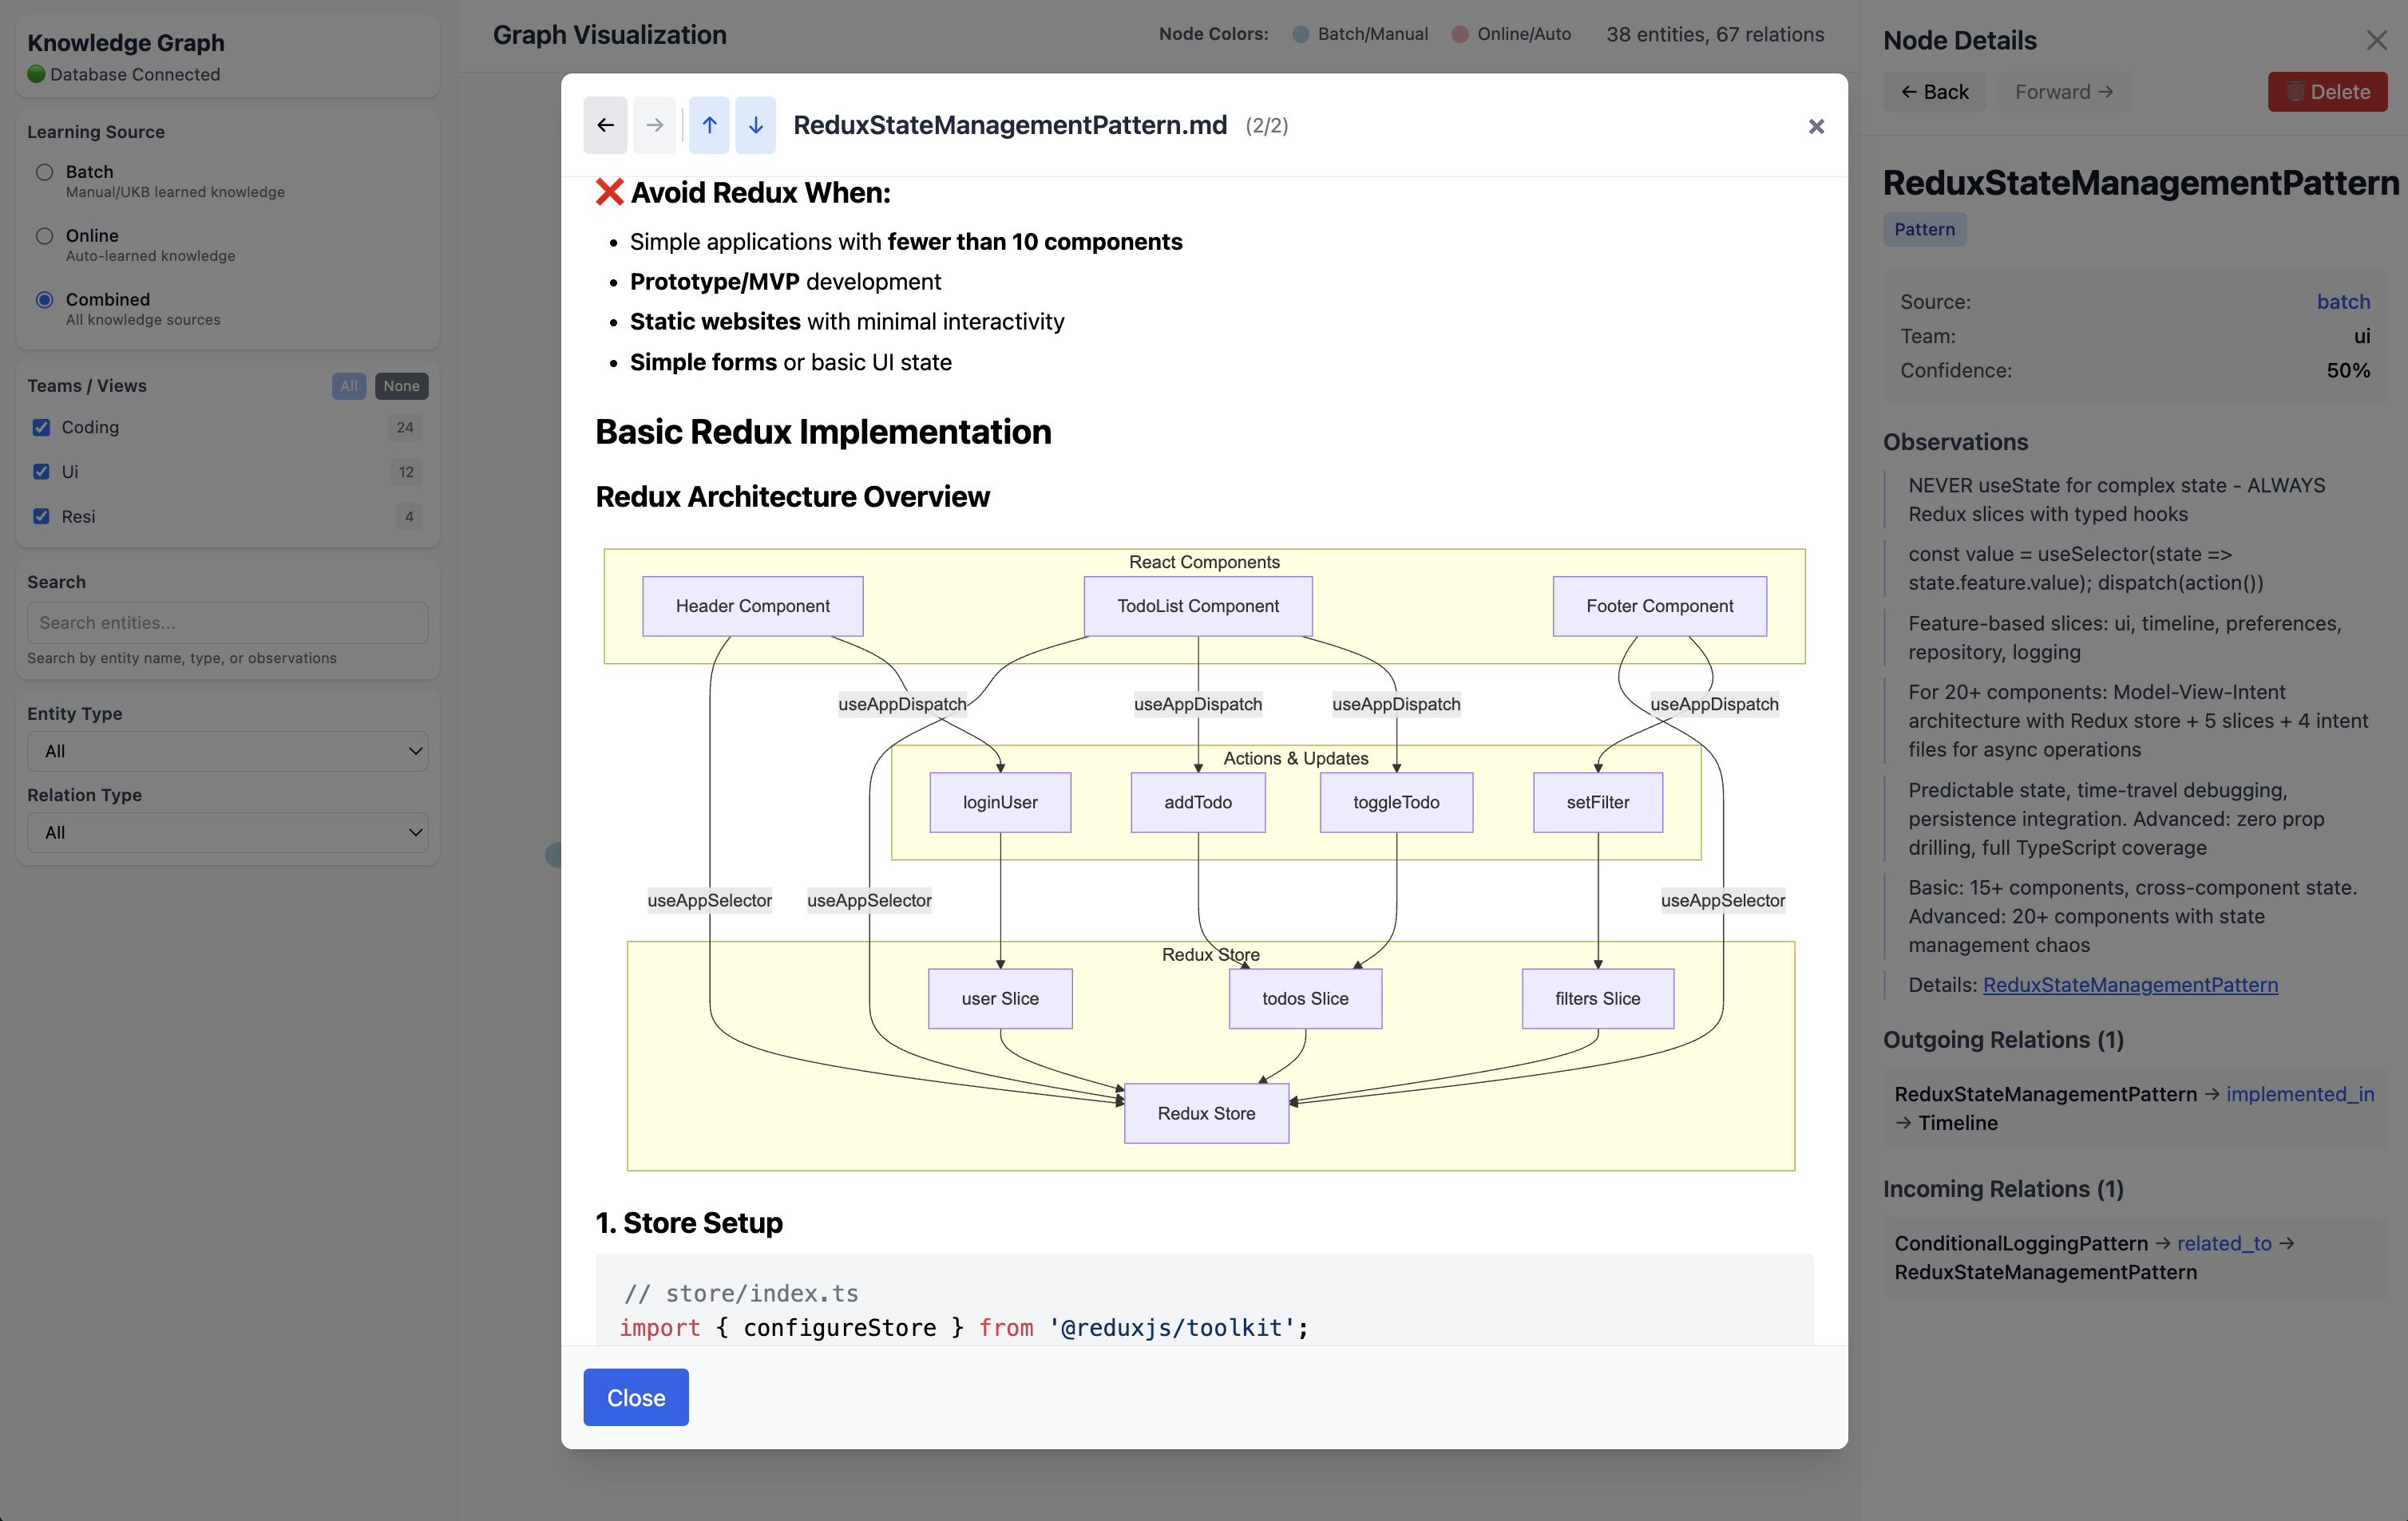This screenshot has width=2408, height=1521.
Task: Open the Entity Type dropdown
Action: (x=228, y=750)
